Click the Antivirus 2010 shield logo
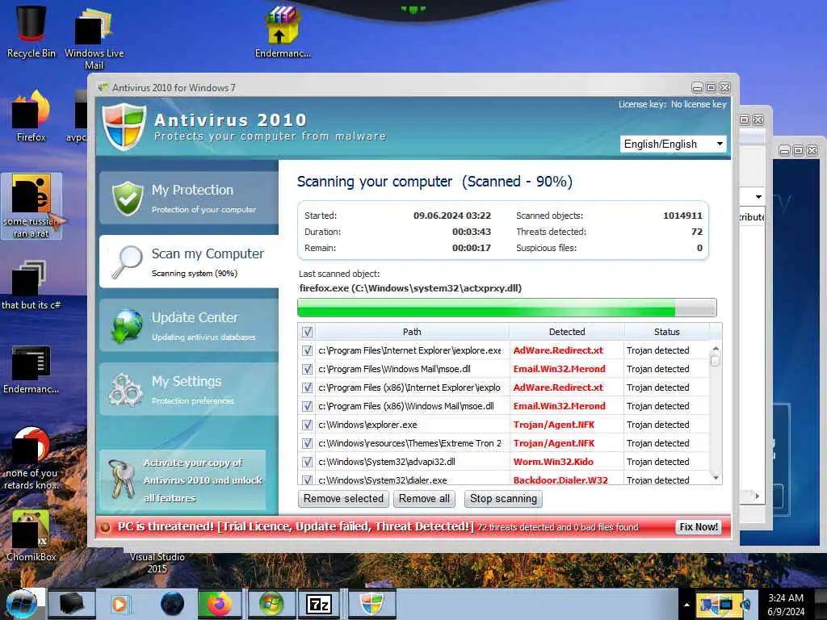The height and width of the screenshot is (620, 827). [124, 127]
